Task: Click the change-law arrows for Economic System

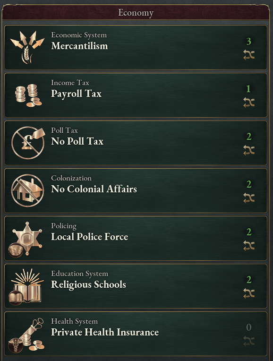Action: coord(249,55)
